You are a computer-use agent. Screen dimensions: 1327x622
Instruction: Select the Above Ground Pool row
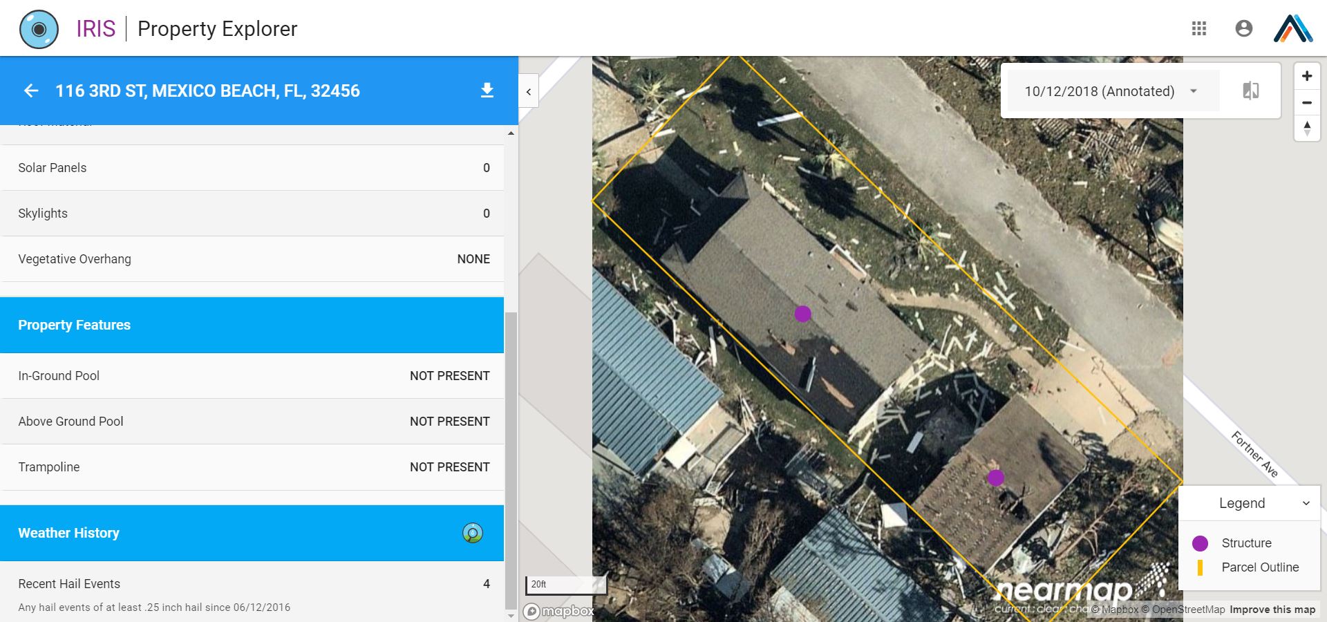click(x=252, y=422)
